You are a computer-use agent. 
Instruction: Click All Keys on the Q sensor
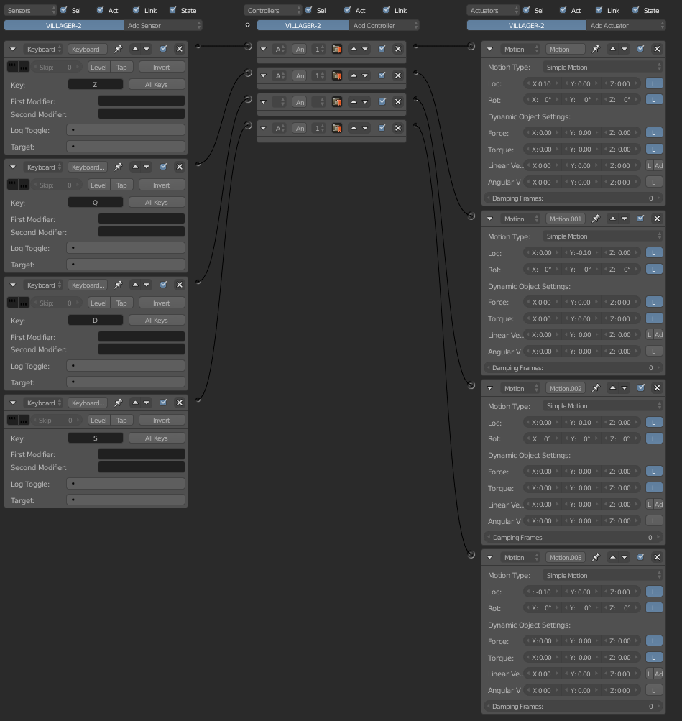156,203
